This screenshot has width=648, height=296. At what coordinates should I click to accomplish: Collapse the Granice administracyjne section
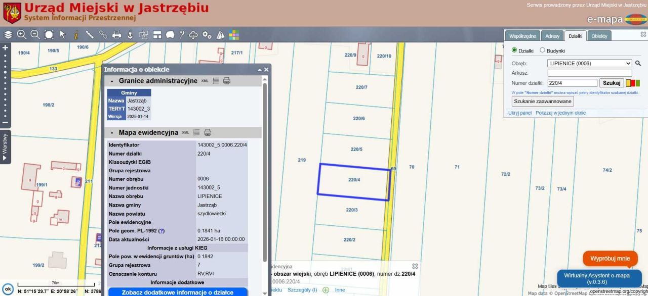pyautogui.click(x=112, y=81)
